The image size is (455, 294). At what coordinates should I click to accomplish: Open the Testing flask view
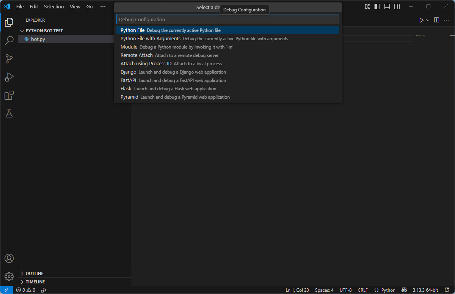tap(9, 113)
